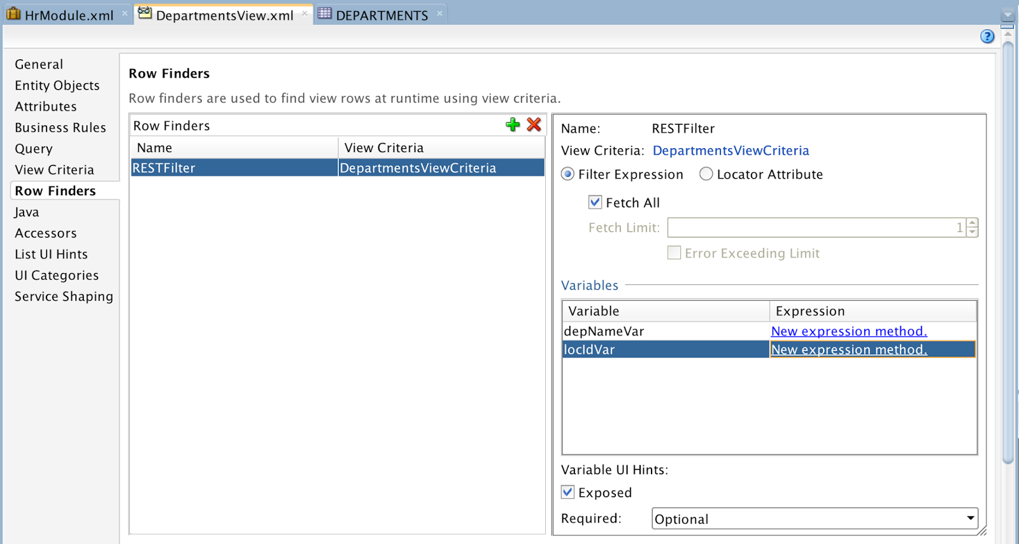Open the List UI Hints section
Viewport: 1019px width, 544px height.
click(52, 254)
